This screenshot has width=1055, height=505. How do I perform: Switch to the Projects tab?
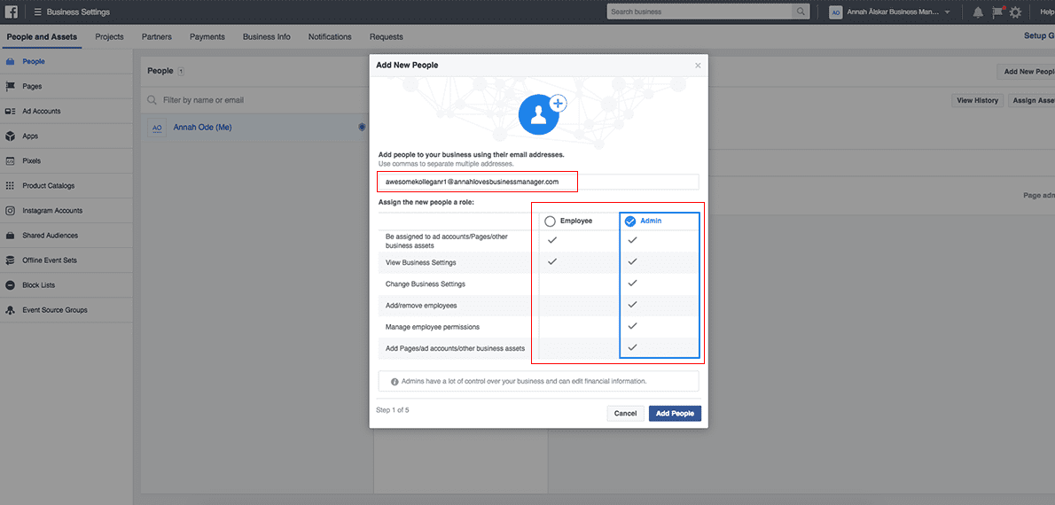(x=109, y=37)
